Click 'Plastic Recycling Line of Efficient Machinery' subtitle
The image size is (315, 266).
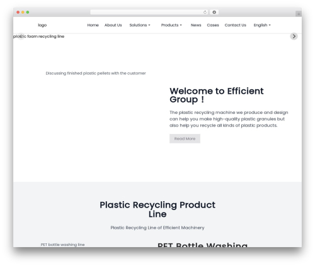coord(157,228)
